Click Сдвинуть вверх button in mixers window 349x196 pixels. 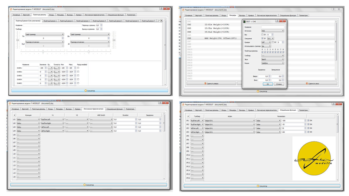click(x=211, y=83)
